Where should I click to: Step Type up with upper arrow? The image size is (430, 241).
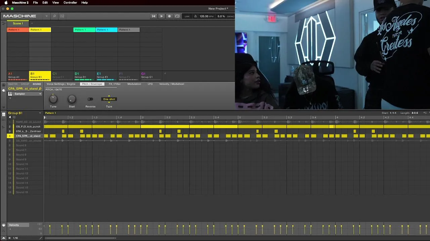109,96
